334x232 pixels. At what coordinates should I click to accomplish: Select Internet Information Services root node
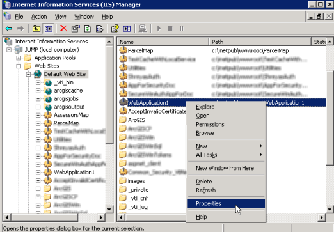(51, 42)
